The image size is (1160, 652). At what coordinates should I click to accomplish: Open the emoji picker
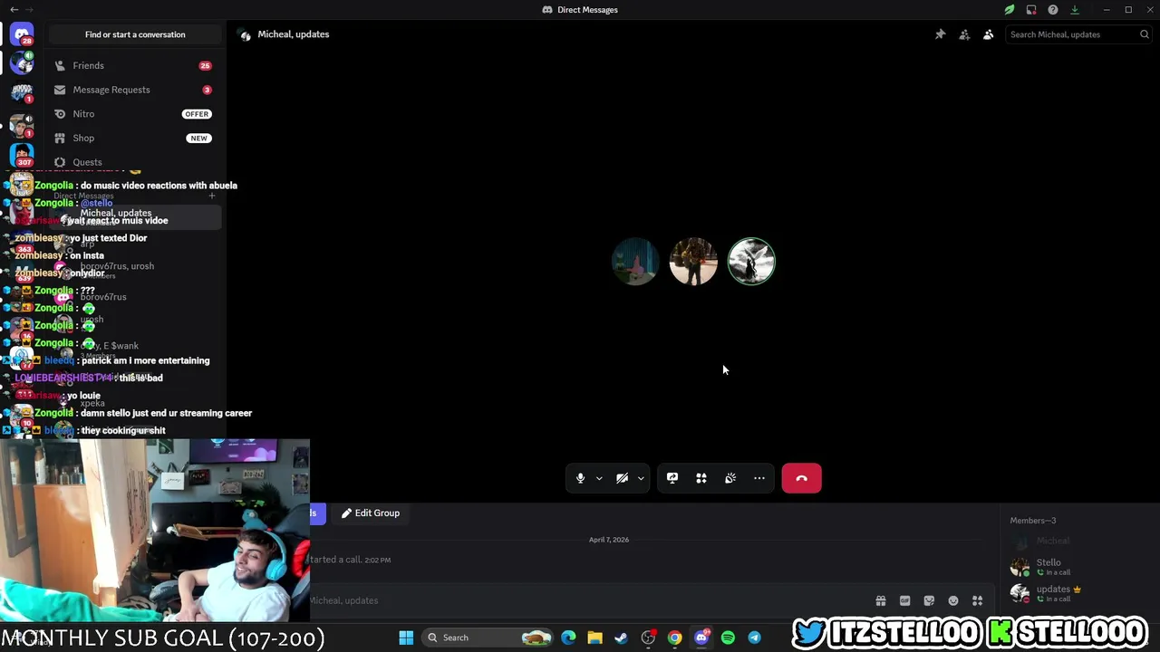tap(953, 600)
